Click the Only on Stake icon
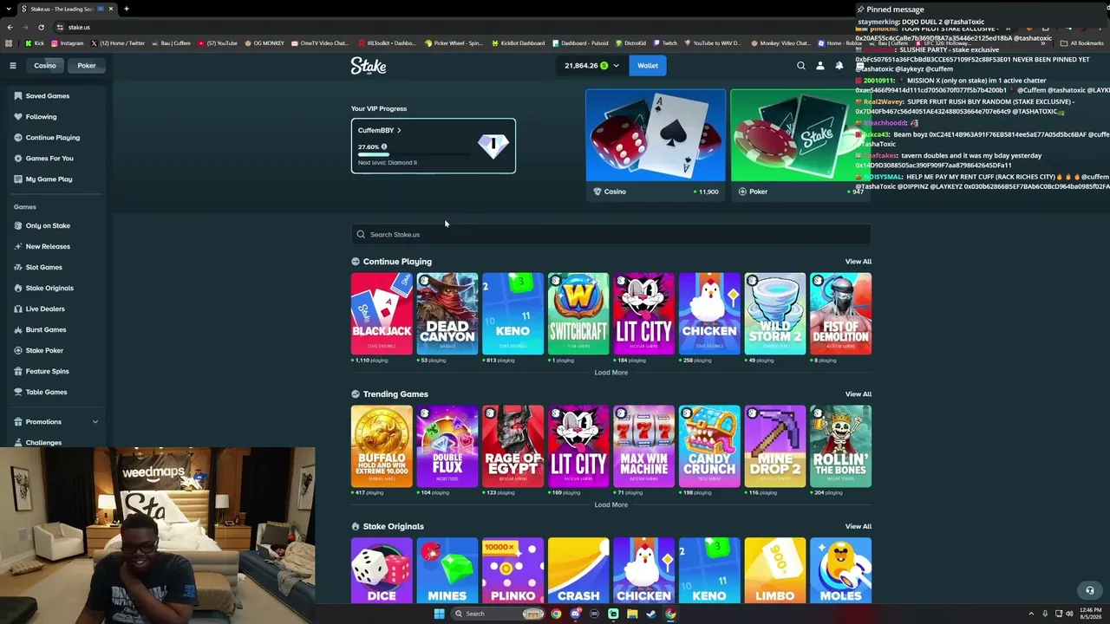This screenshot has width=1110, height=624. [18, 226]
